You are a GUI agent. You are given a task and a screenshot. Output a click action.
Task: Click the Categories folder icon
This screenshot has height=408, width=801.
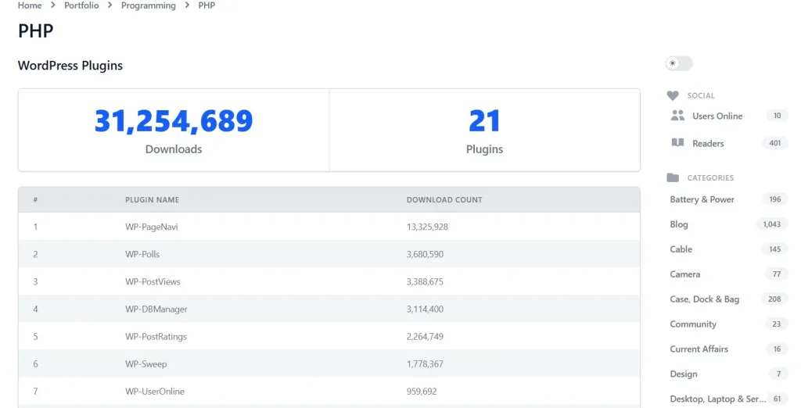click(673, 177)
